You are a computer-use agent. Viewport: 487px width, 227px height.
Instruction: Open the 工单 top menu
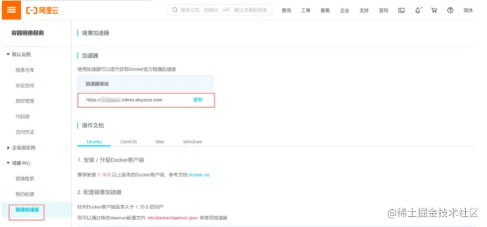point(306,10)
